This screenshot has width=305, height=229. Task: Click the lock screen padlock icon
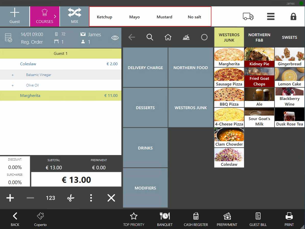pos(293,17)
